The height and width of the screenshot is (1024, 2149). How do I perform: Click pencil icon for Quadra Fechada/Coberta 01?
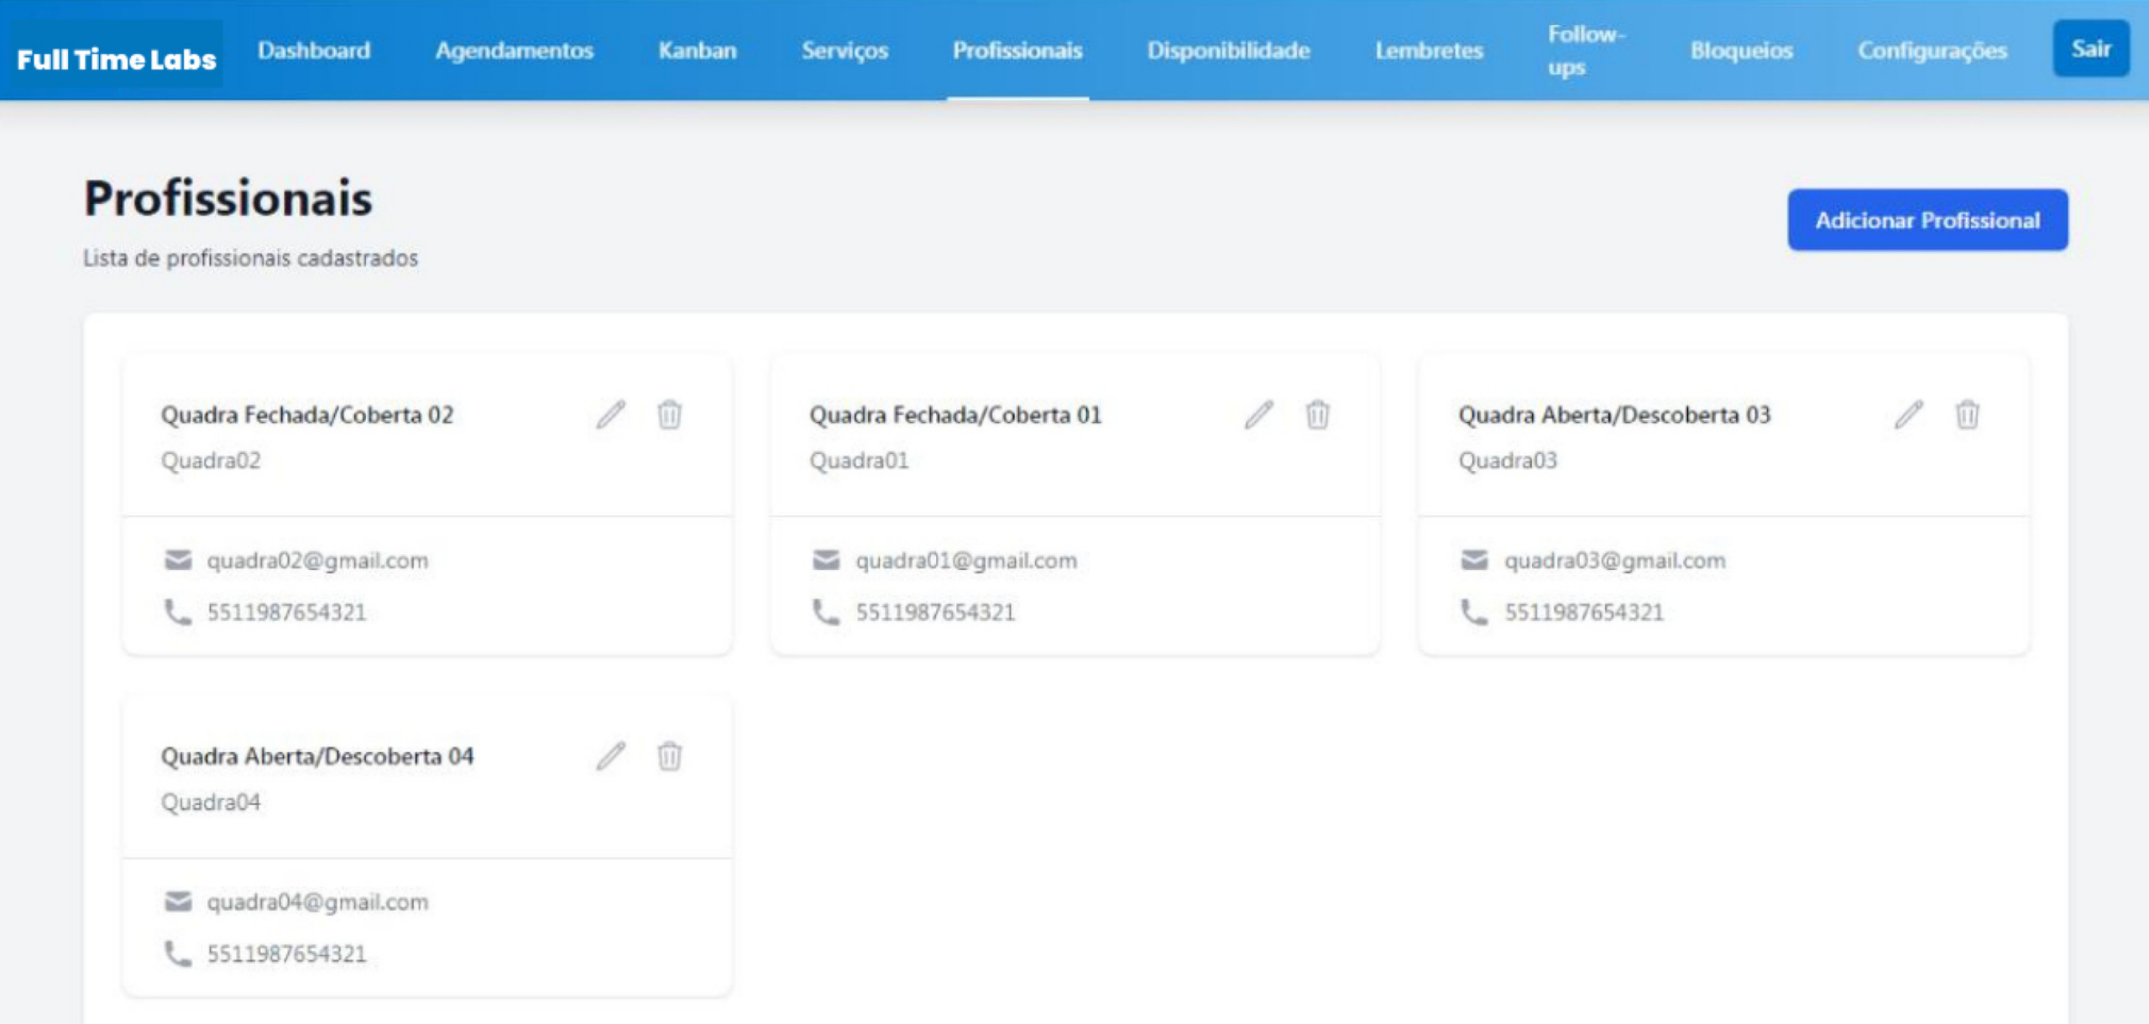click(1259, 415)
